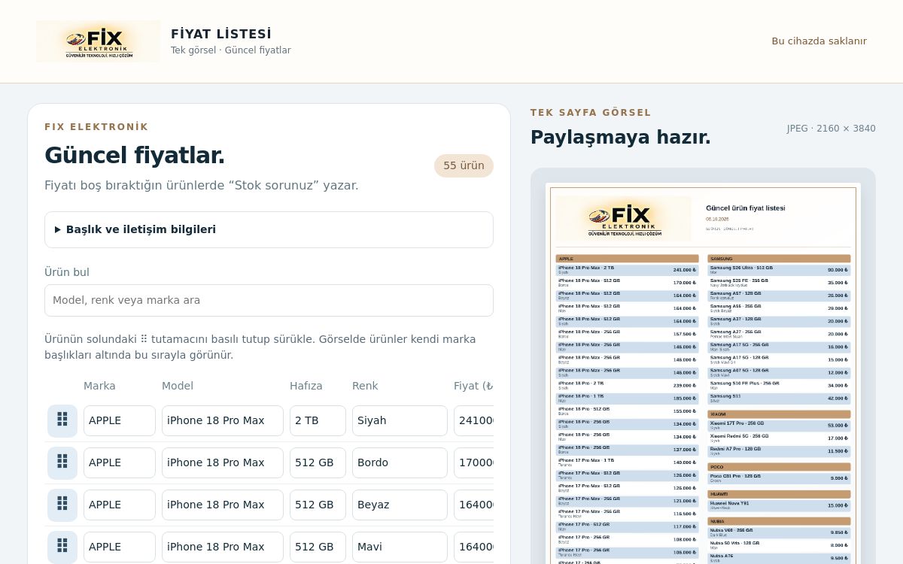Screen dimensions: 903x564
Task: Open the price list preview image
Action: 703,374
